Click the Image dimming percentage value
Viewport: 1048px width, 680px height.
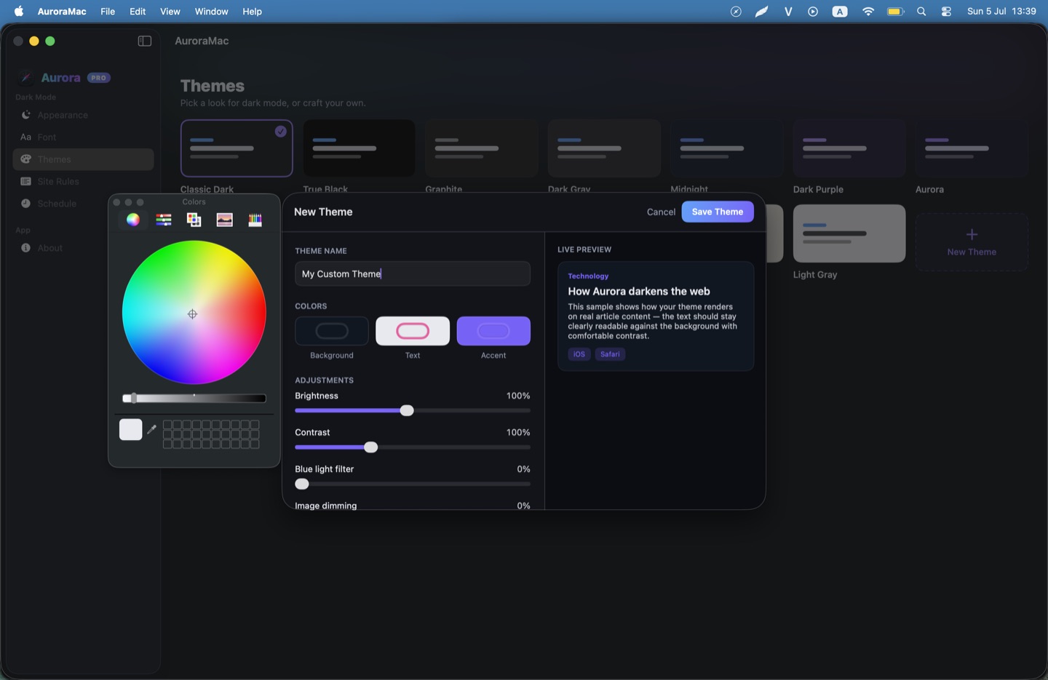coord(523,505)
